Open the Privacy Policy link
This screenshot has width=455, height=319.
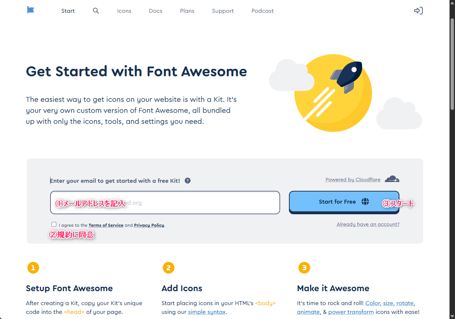point(149,225)
